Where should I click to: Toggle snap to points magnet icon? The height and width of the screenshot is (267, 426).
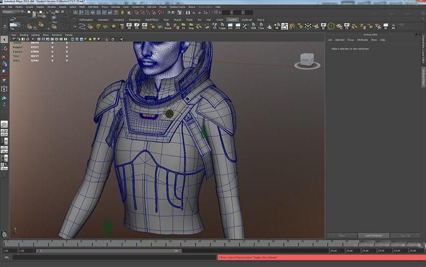[x=148, y=13]
